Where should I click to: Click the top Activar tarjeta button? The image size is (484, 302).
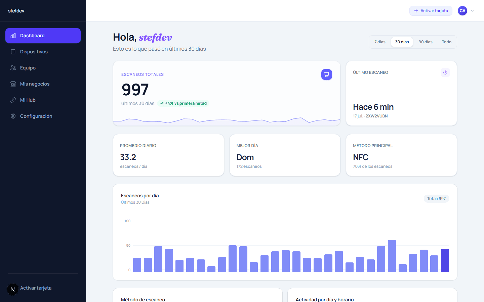431,11
